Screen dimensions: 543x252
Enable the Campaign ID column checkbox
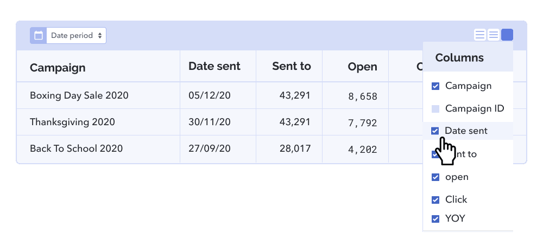435,109
